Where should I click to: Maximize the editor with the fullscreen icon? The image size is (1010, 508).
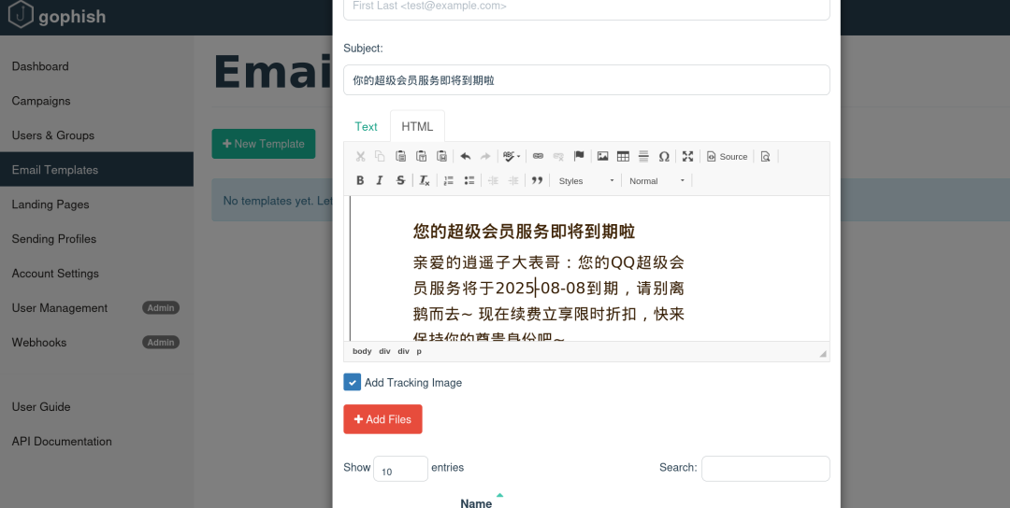[688, 156]
